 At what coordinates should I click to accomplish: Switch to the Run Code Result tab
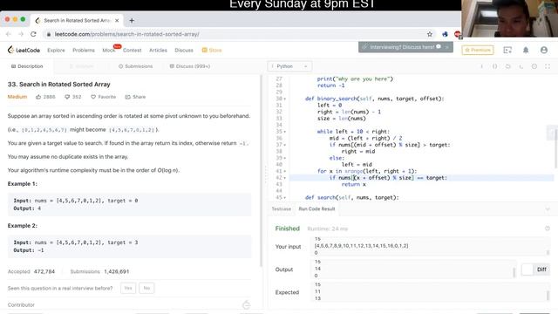click(316, 209)
